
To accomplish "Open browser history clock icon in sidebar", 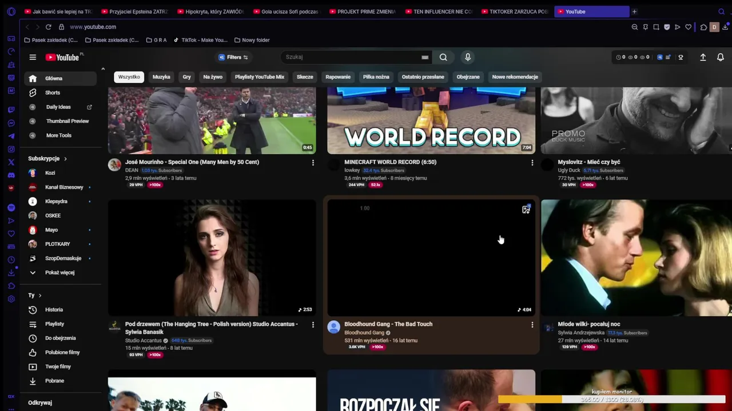I will (x=11, y=260).
